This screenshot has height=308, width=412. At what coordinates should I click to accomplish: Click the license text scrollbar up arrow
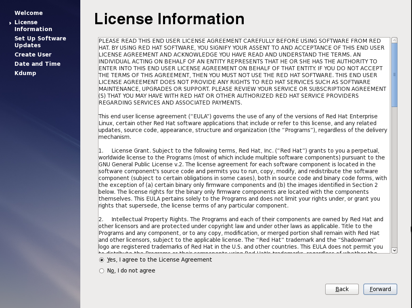(x=394, y=40)
